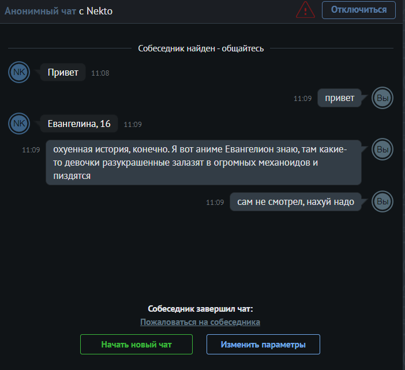Select your own привет reply bubble
Image resolution: width=405 pixels, height=370 pixels.
(x=340, y=98)
